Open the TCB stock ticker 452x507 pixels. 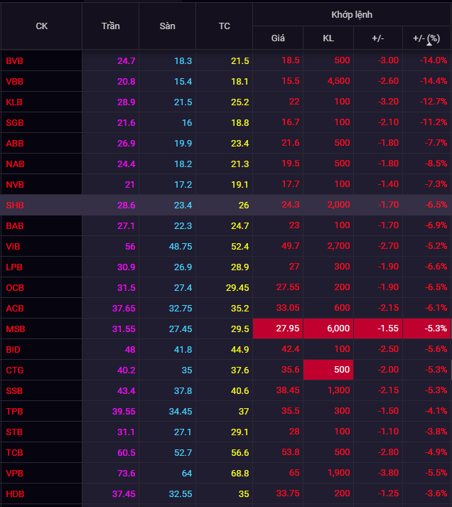pos(15,453)
